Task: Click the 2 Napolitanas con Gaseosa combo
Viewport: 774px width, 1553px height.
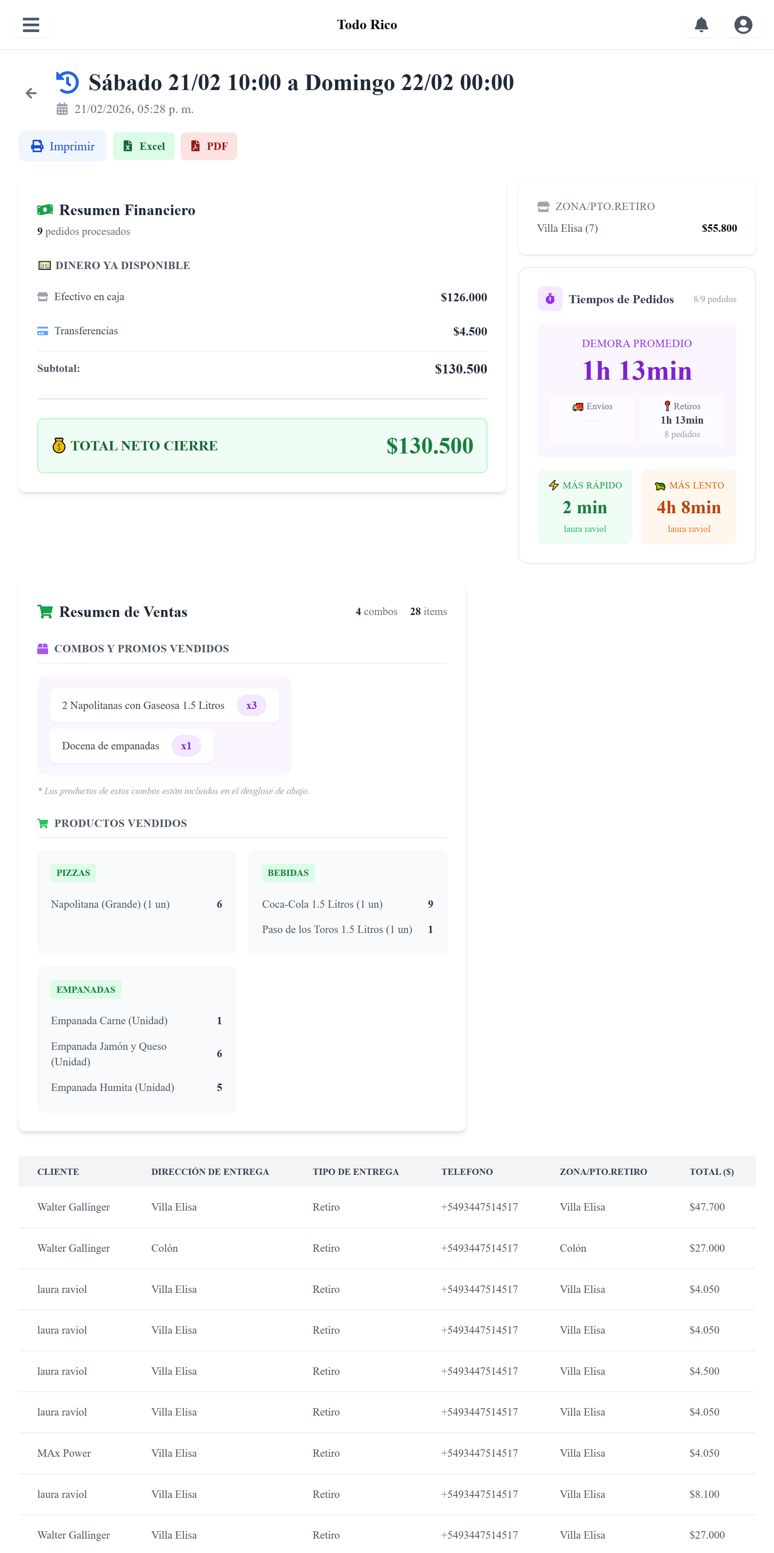Action: [x=163, y=705]
